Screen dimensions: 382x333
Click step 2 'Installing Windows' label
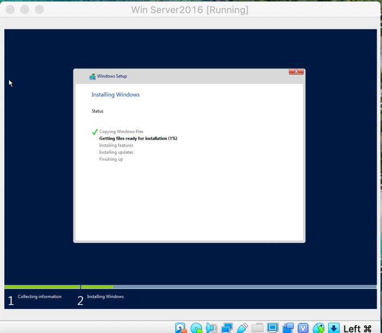(106, 296)
